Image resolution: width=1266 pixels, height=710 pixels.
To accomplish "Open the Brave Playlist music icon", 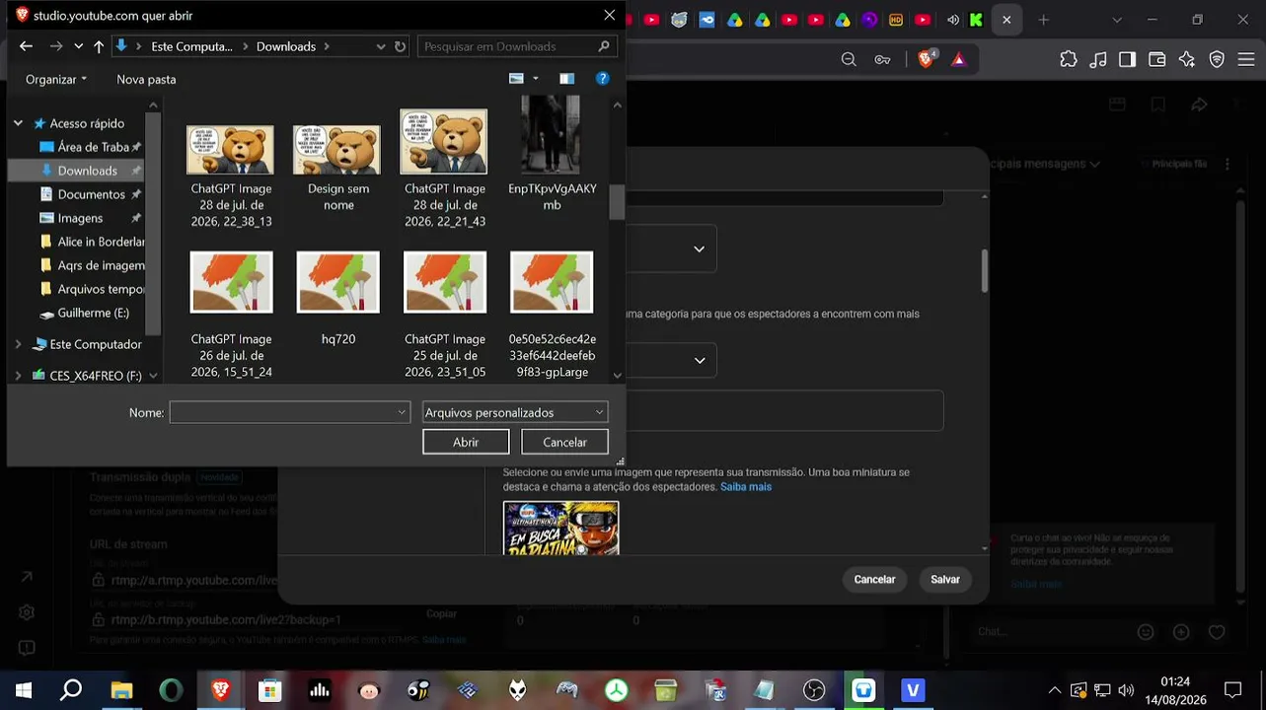I will [x=1098, y=59].
